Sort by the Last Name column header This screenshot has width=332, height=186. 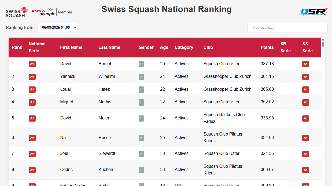(x=109, y=47)
